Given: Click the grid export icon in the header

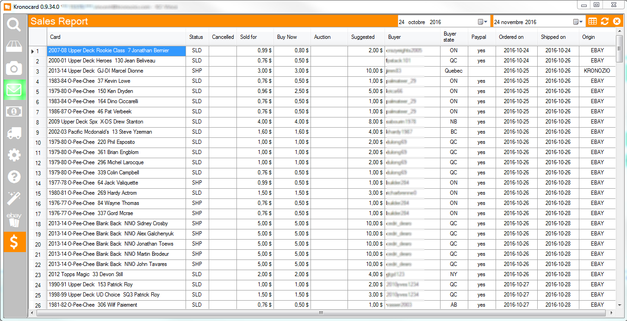Looking at the screenshot, I should click(592, 21).
